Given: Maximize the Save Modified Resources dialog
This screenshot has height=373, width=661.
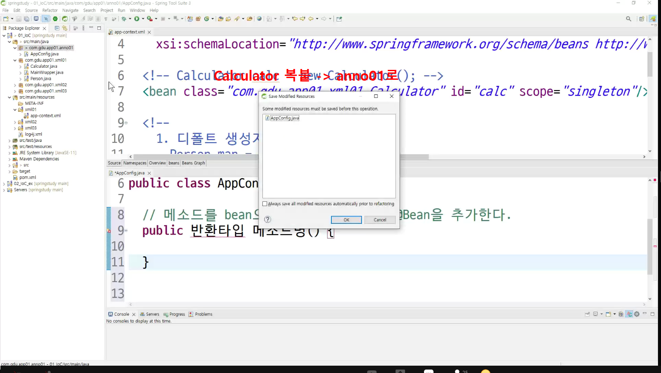Looking at the screenshot, I should [x=376, y=97].
